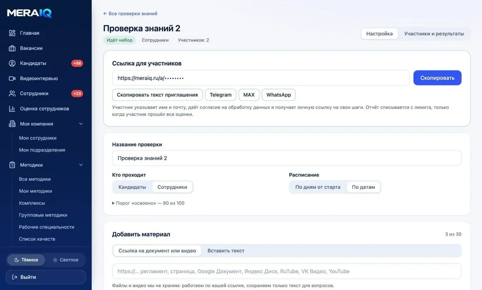Click the 3 из 30 counter
Viewport: 482px width, 290px height.
[453, 234]
